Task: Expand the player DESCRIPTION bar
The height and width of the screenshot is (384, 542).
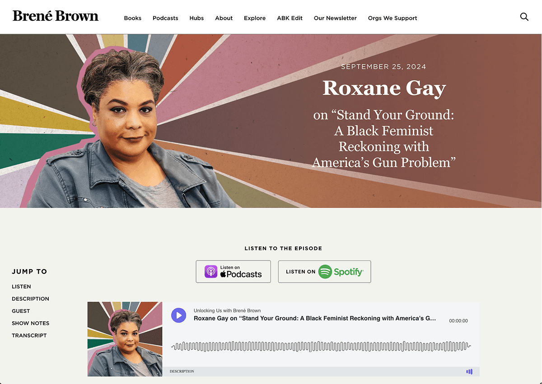Action: pos(321,371)
